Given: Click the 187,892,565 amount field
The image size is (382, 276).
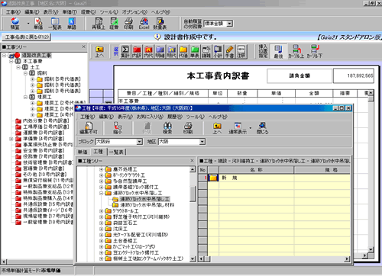Looking at the screenshot, I should point(354,75).
